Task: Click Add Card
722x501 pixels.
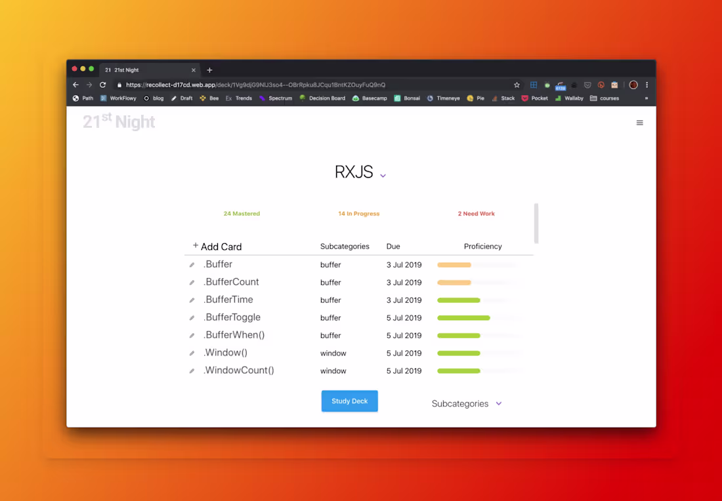Action: (x=217, y=247)
